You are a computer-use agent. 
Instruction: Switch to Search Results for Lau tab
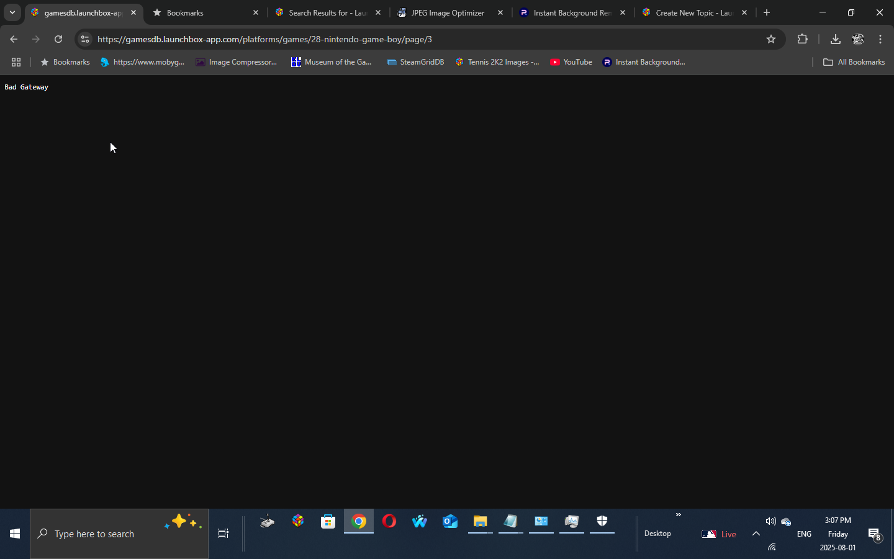tap(328, 12)
